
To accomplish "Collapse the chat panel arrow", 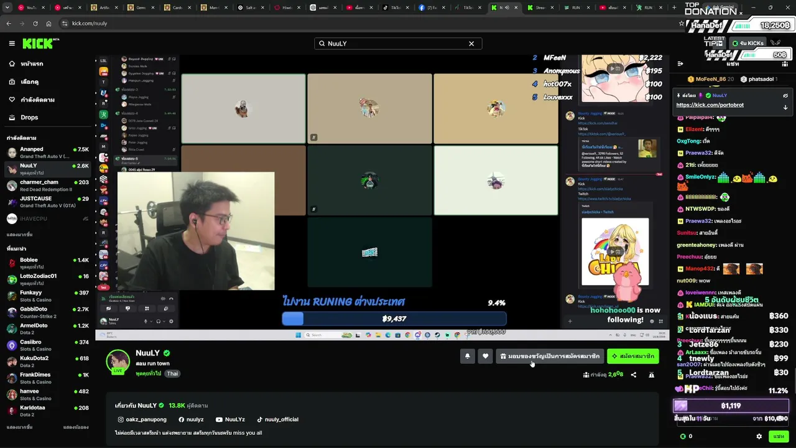I will tap(680, 63).
